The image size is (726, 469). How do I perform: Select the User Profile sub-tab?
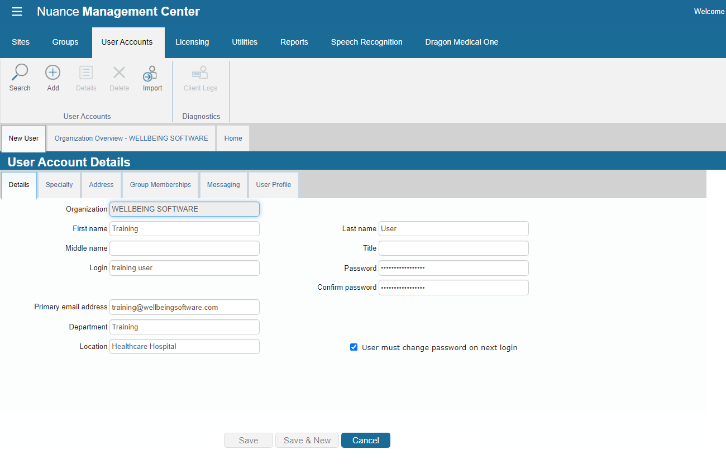click(x=274, y=185)
